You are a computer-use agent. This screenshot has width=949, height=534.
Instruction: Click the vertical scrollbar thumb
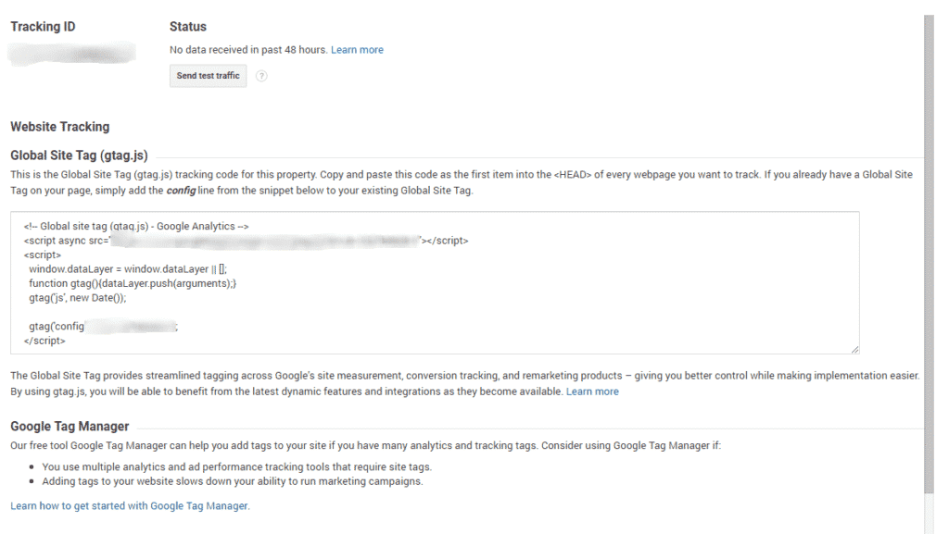pos(929,254)
